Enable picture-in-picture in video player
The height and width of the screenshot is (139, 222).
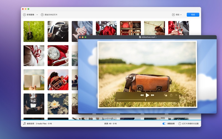165,95
